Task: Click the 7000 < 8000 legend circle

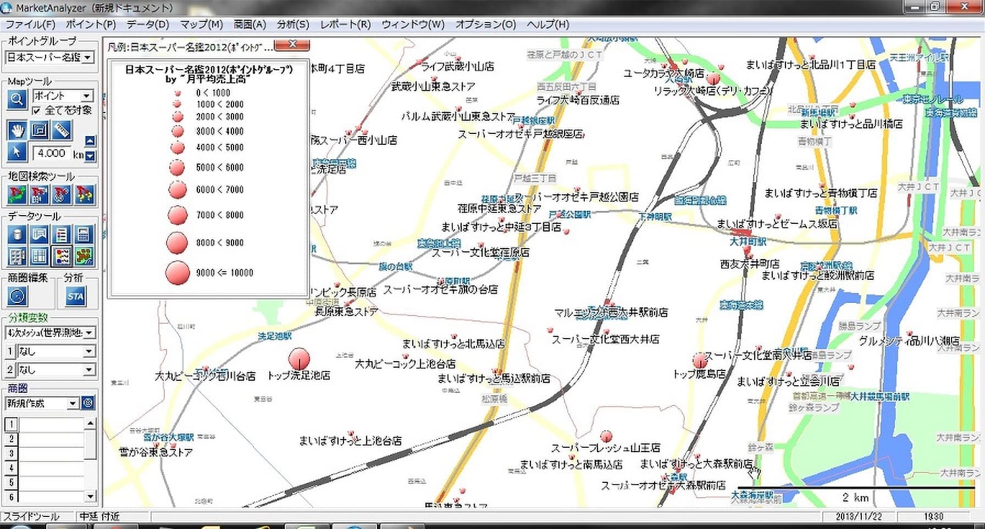Action: [178, 215]
